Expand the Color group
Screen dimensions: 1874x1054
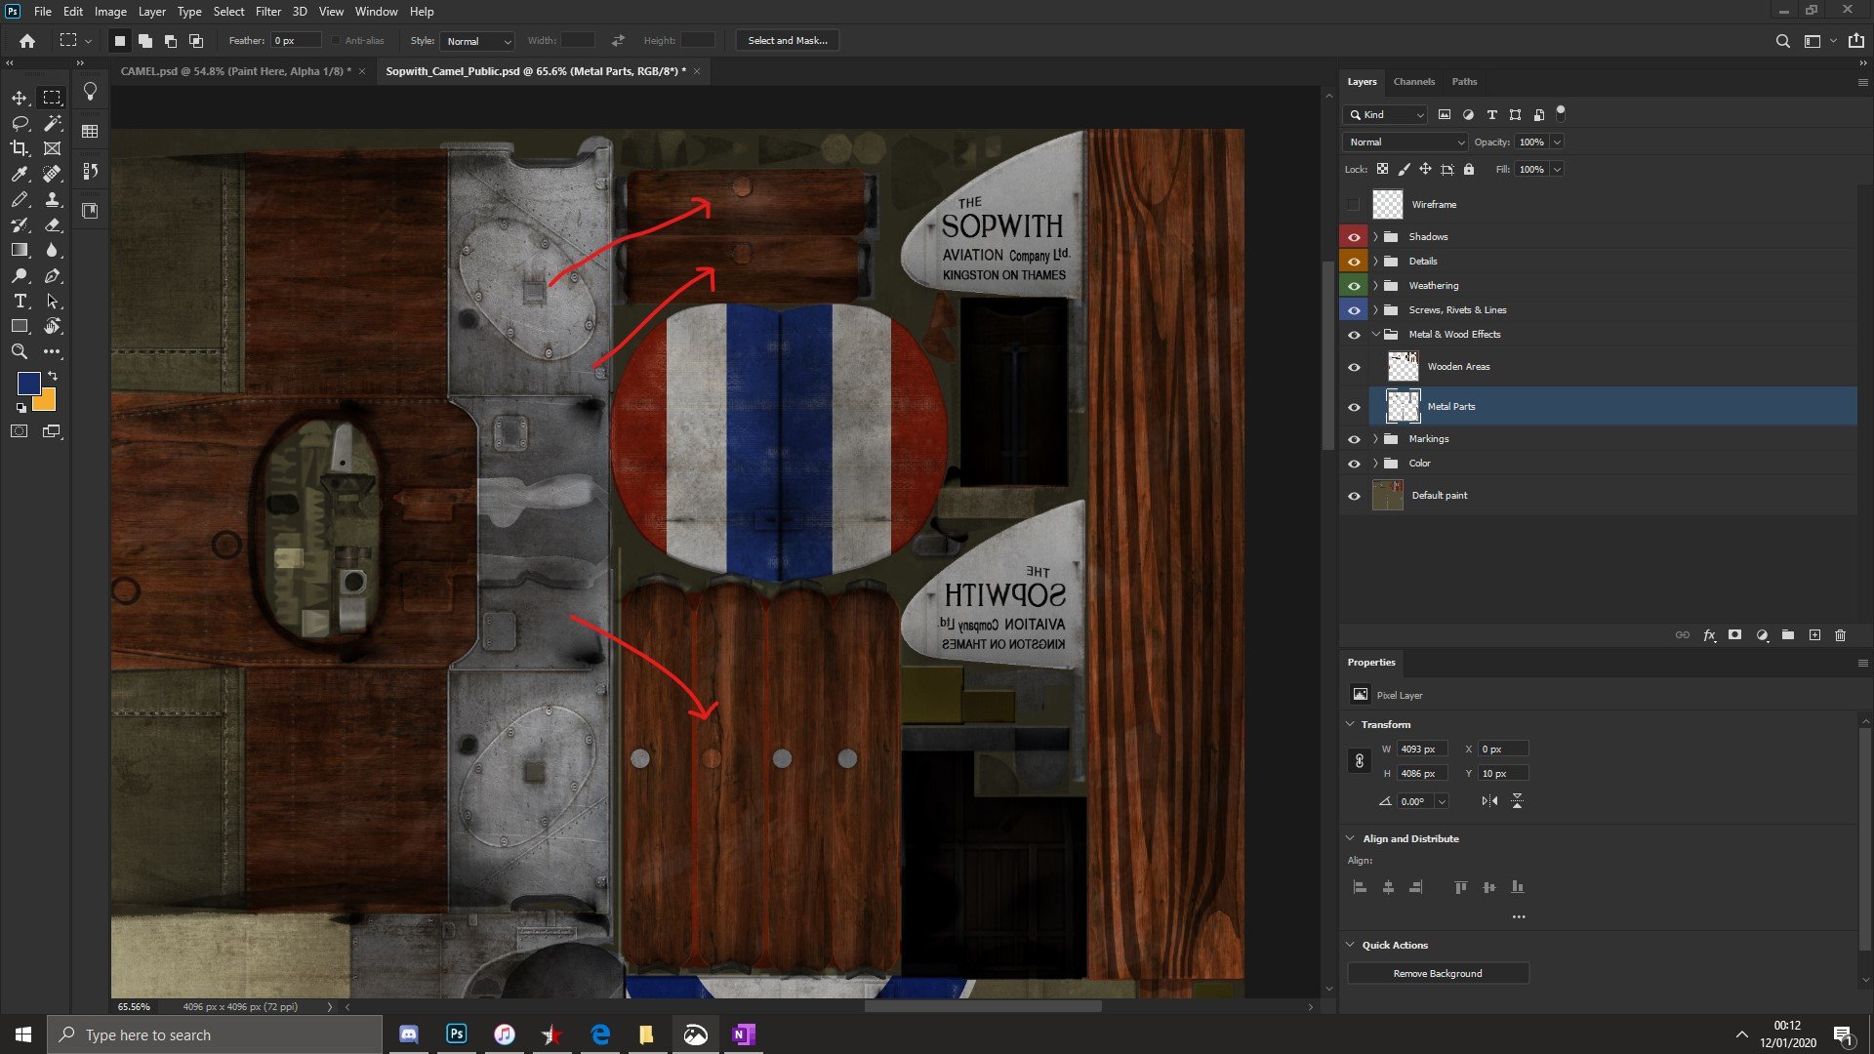pyautogui.click(x=1376, y=464)
